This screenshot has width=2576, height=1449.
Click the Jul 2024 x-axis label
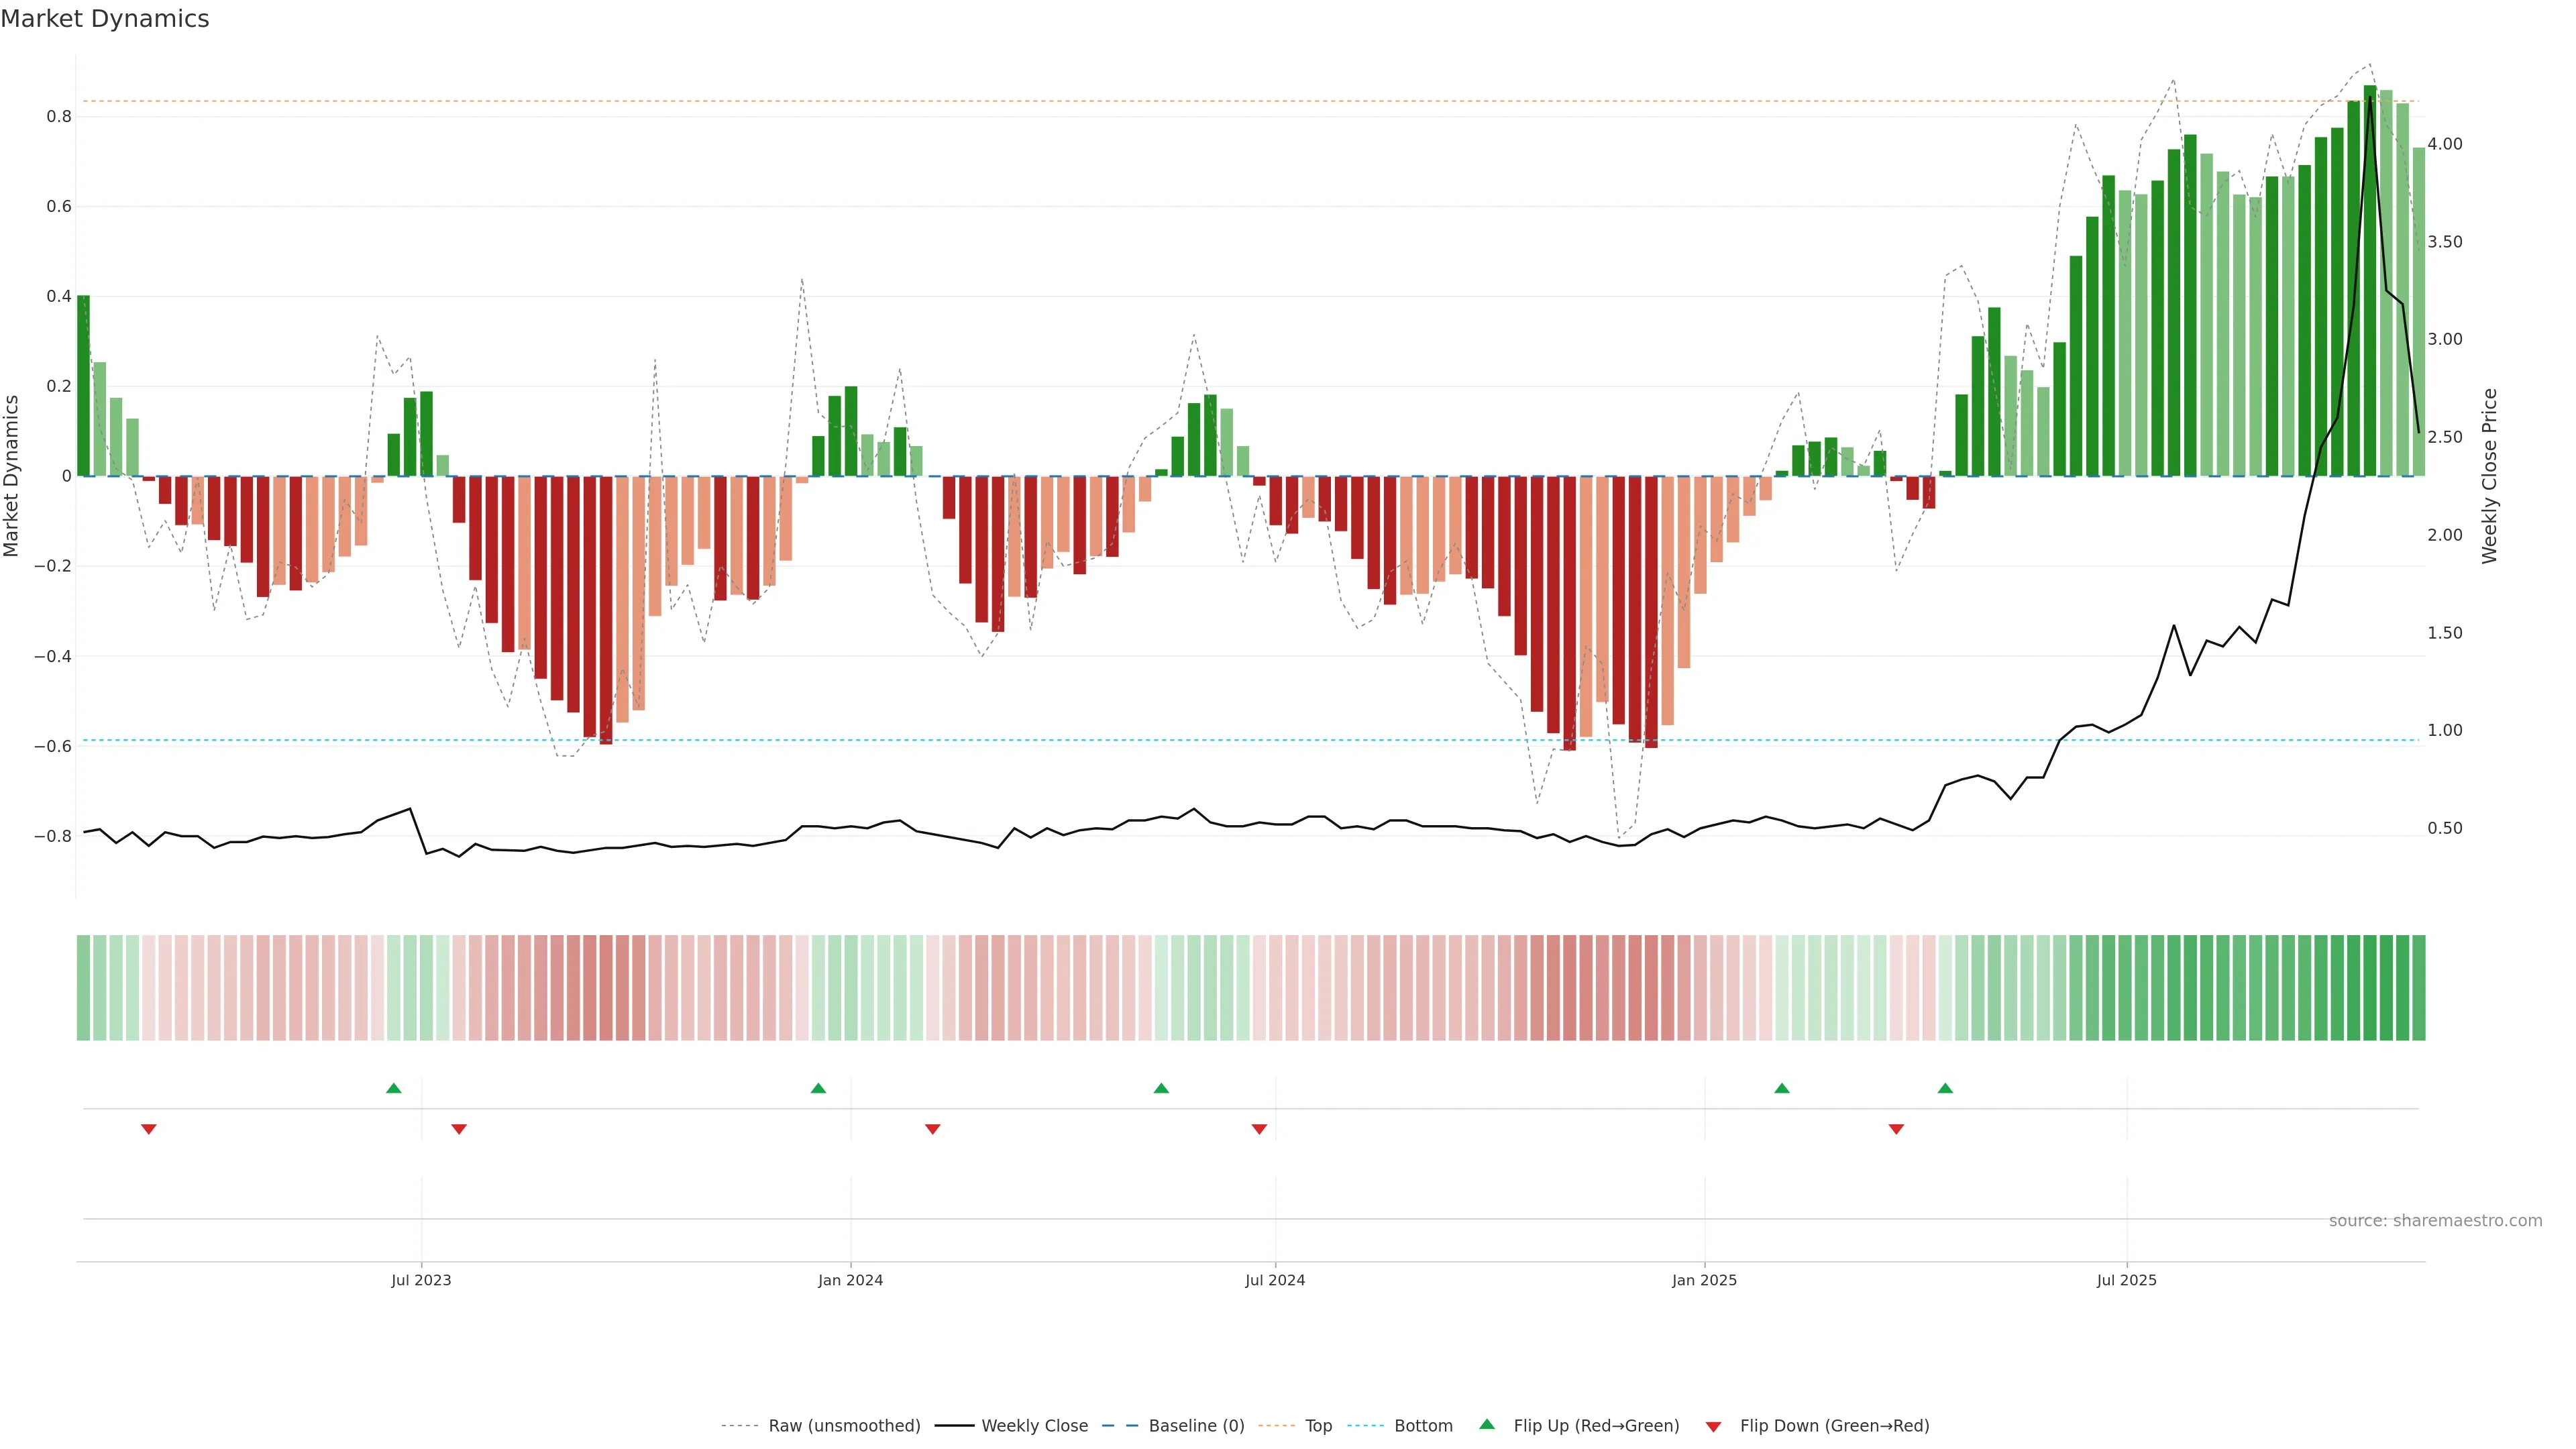[1275, 1280]
